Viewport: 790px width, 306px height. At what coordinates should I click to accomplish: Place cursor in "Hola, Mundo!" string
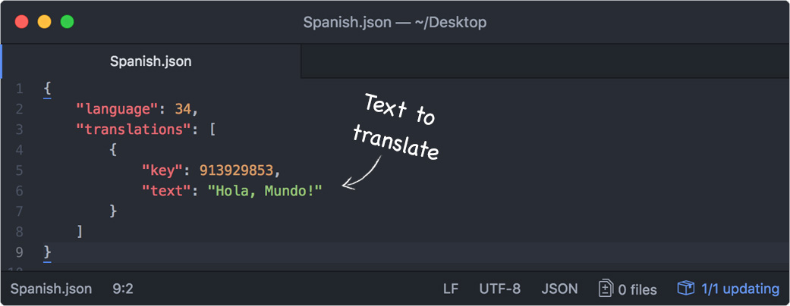pyautogui.click(x=265, y=191)
